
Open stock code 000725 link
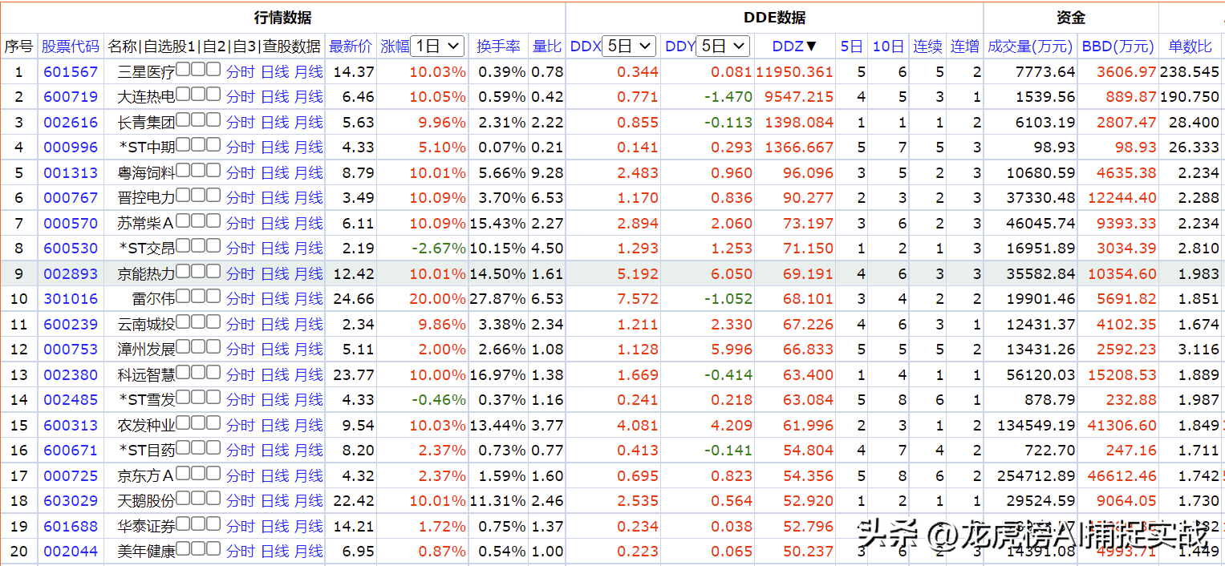pyautogui.click(x=71, y=476)
